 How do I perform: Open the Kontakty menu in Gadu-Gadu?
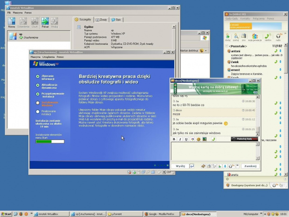pyautogui.click(x=245, y=19)
